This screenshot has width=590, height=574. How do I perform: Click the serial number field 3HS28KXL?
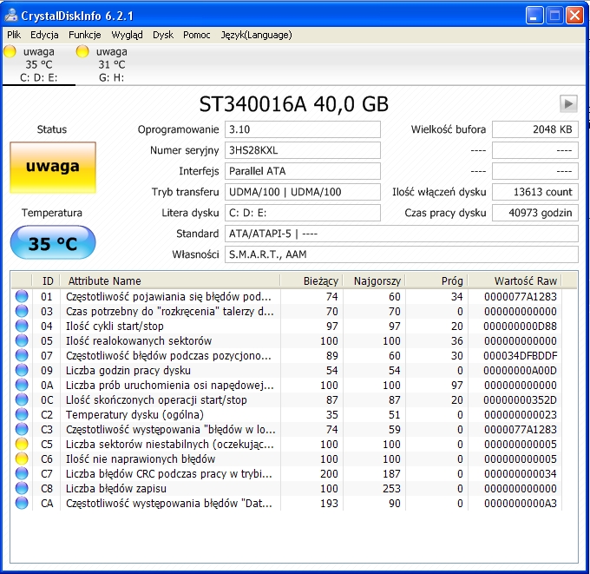[303, 150]
